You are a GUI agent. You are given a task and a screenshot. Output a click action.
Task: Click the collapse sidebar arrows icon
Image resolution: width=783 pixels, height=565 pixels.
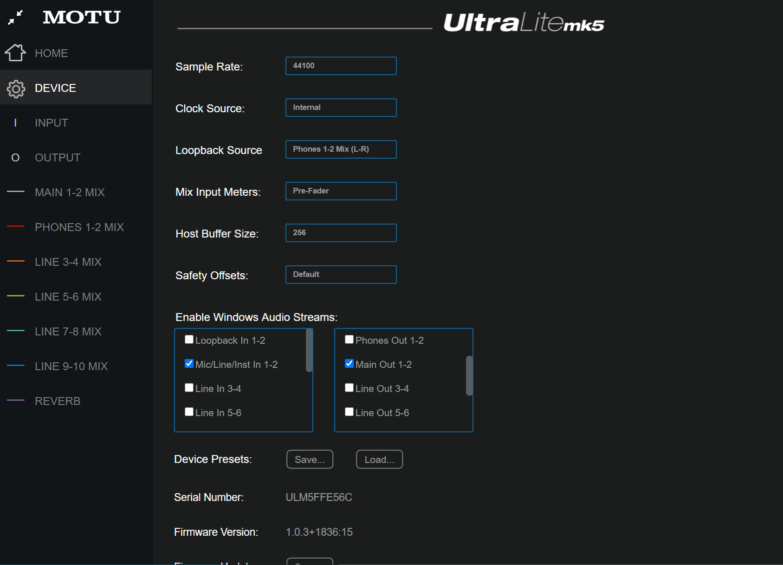click(x=15, y=18)
